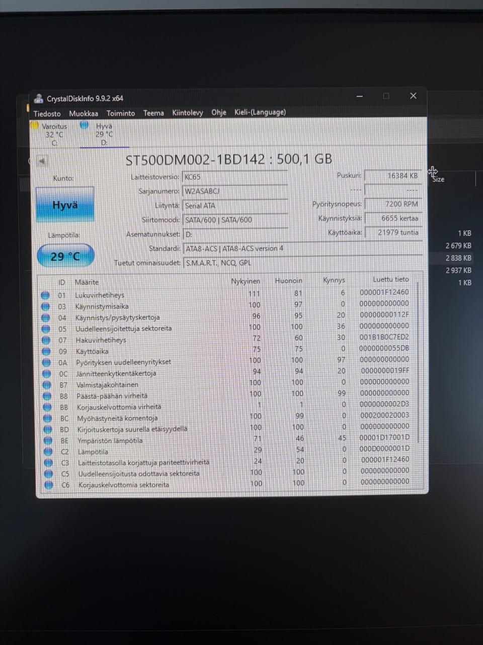
Task: Click the status icon for row 07 Hakuvirhetiheys
Action: click(46, 340)
